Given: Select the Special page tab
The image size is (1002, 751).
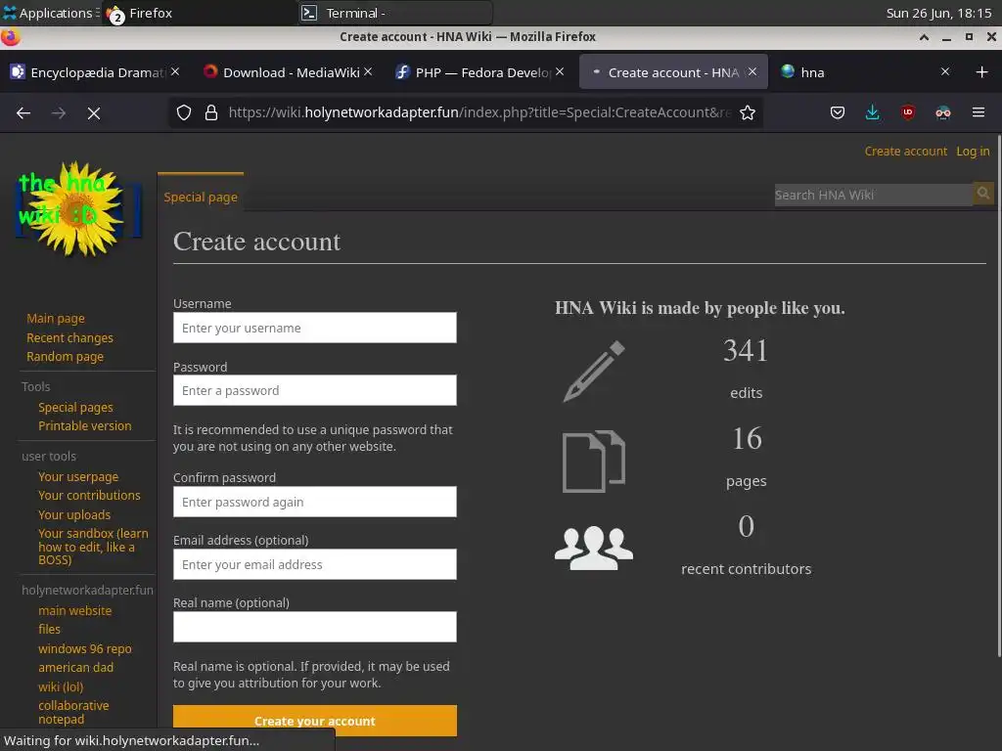Looking at the screenshot, I should [x=201, y=197].
